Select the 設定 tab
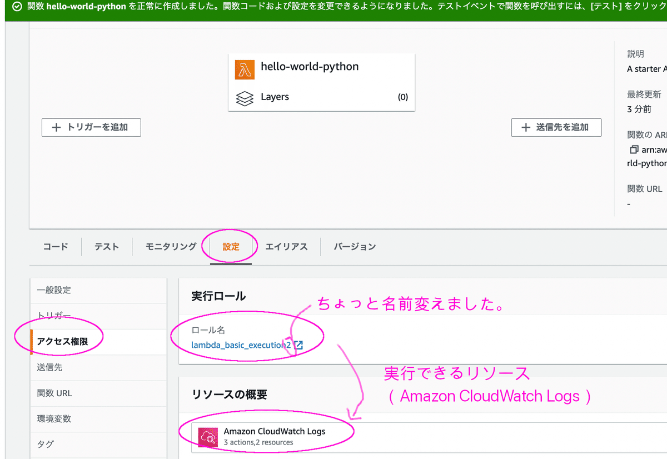Viewport: 667px width, 459px height. click(x=231, y=246)
